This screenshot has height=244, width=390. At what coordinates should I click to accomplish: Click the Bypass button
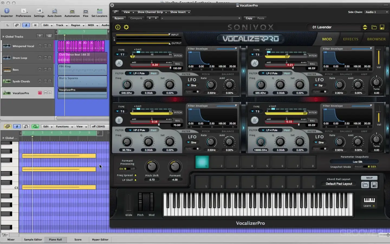119,18
